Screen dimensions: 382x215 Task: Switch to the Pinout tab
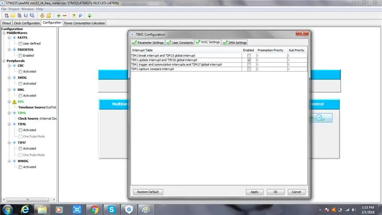point(7,23)
